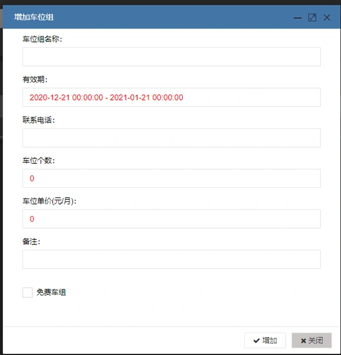Viewport: 341px width, 355px height.
Task: Click the 有效期 field label
Action: tap(35, 80)
